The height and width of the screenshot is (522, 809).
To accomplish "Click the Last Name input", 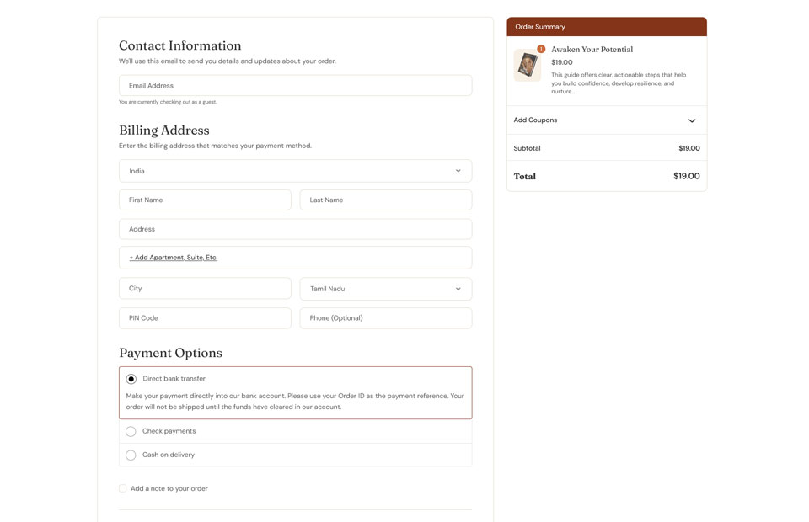I will click(385, 200).
